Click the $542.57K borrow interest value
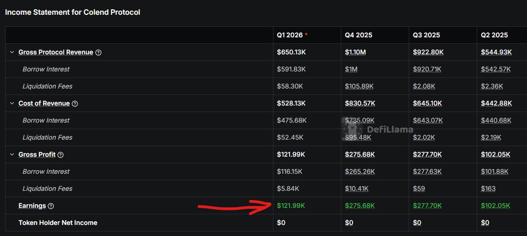 [496, 70]
